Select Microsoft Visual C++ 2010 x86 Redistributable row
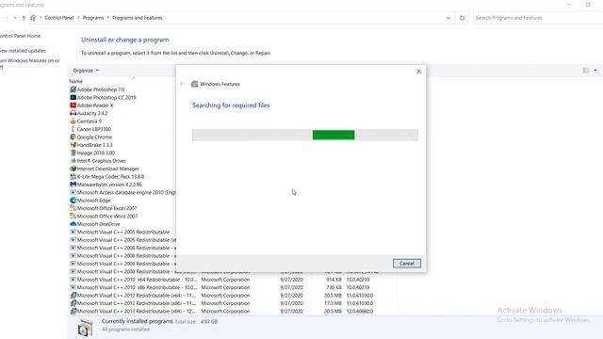This screenshot has height=339, width=603. (233, 287)
